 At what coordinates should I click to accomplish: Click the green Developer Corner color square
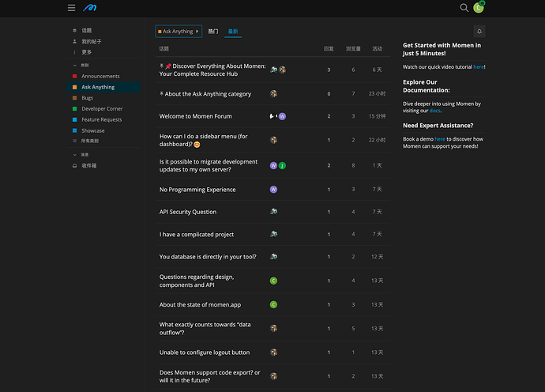click(x=74, y=108)
